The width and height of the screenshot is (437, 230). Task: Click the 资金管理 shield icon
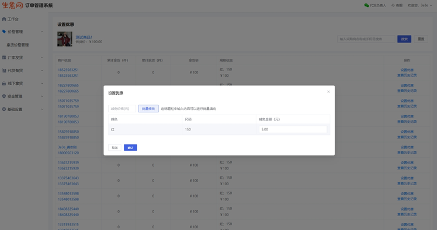click(x=4, y=97)
